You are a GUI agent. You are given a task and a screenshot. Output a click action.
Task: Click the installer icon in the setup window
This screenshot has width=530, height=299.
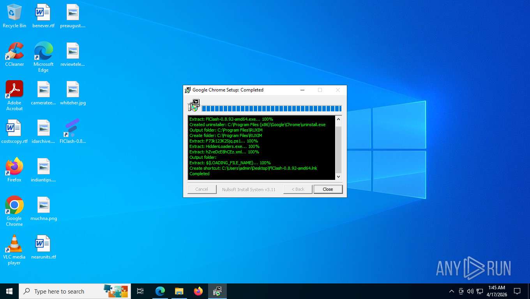click(x=194, y=105)
